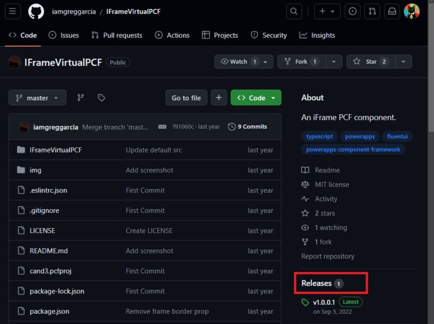The width and height of the screenshot is (434, 324).
Task: Star the IFrameVirtualPCF repository
Action: tap(371, 62)
